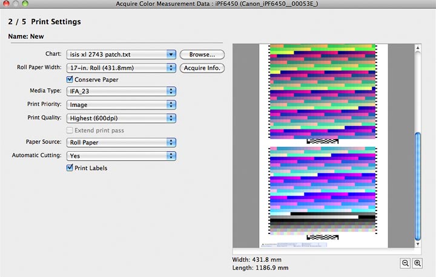436x277 pixels.
Task: Toggle the Conserve Paper checkbox
Action: (x=70, y=79)
